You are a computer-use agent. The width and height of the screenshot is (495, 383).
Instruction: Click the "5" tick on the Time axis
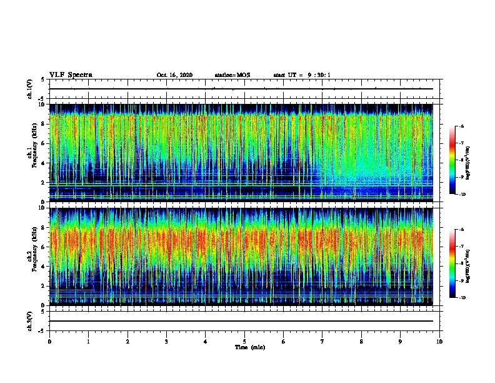244,342
